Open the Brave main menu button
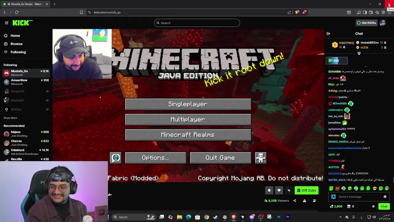Image resolution: width=394 pixels, height=222 pixels. point(389,12)
